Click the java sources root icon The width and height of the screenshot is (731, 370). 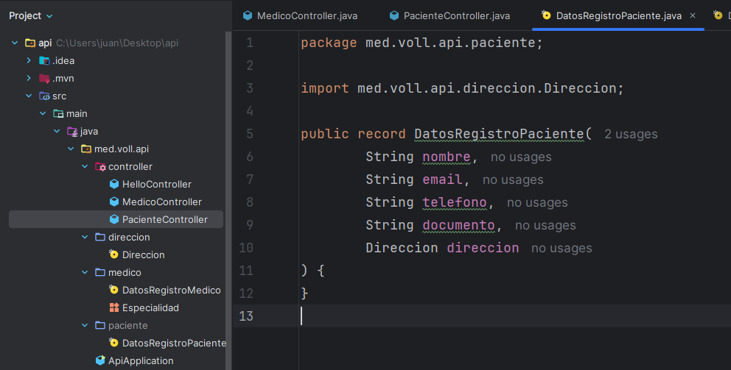pos(72,131)
